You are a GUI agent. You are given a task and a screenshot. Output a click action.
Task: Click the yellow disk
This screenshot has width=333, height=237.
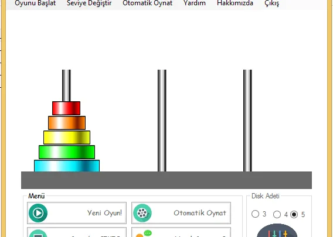coord(67,138)
